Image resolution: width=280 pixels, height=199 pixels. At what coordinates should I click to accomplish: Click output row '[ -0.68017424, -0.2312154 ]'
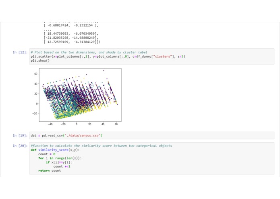click(x=71, y=25)
